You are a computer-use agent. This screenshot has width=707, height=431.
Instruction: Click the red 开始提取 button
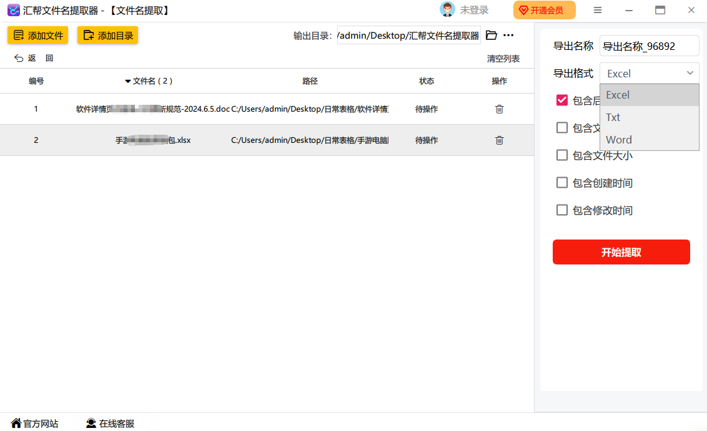621,252
